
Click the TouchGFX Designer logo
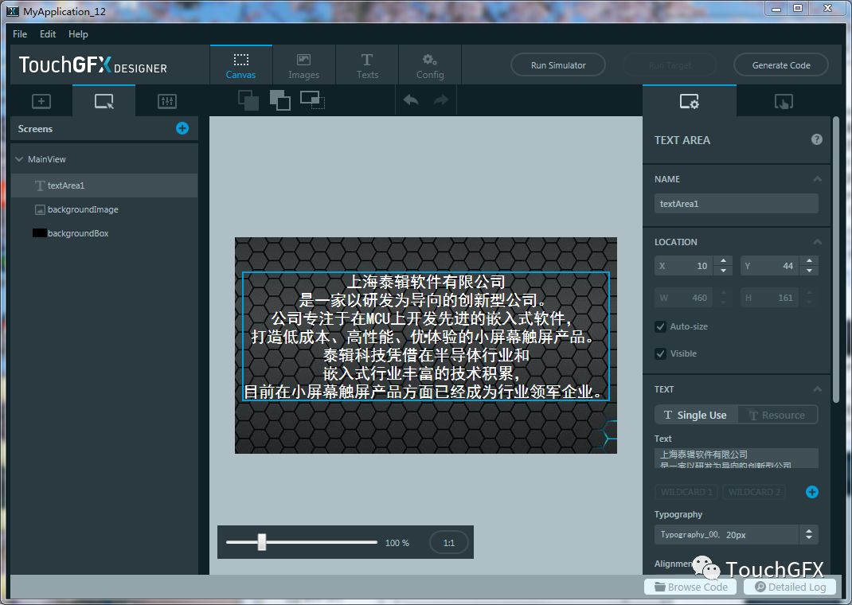click(93, 65)
